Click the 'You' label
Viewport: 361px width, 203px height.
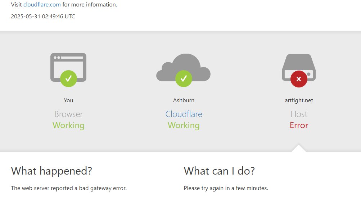[68, 100]
